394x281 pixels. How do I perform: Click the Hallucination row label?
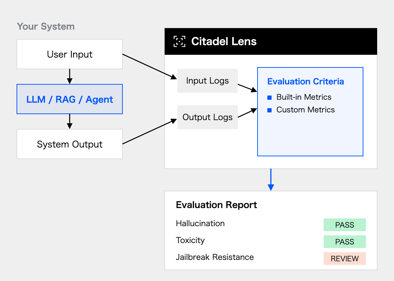click(200, 223)
